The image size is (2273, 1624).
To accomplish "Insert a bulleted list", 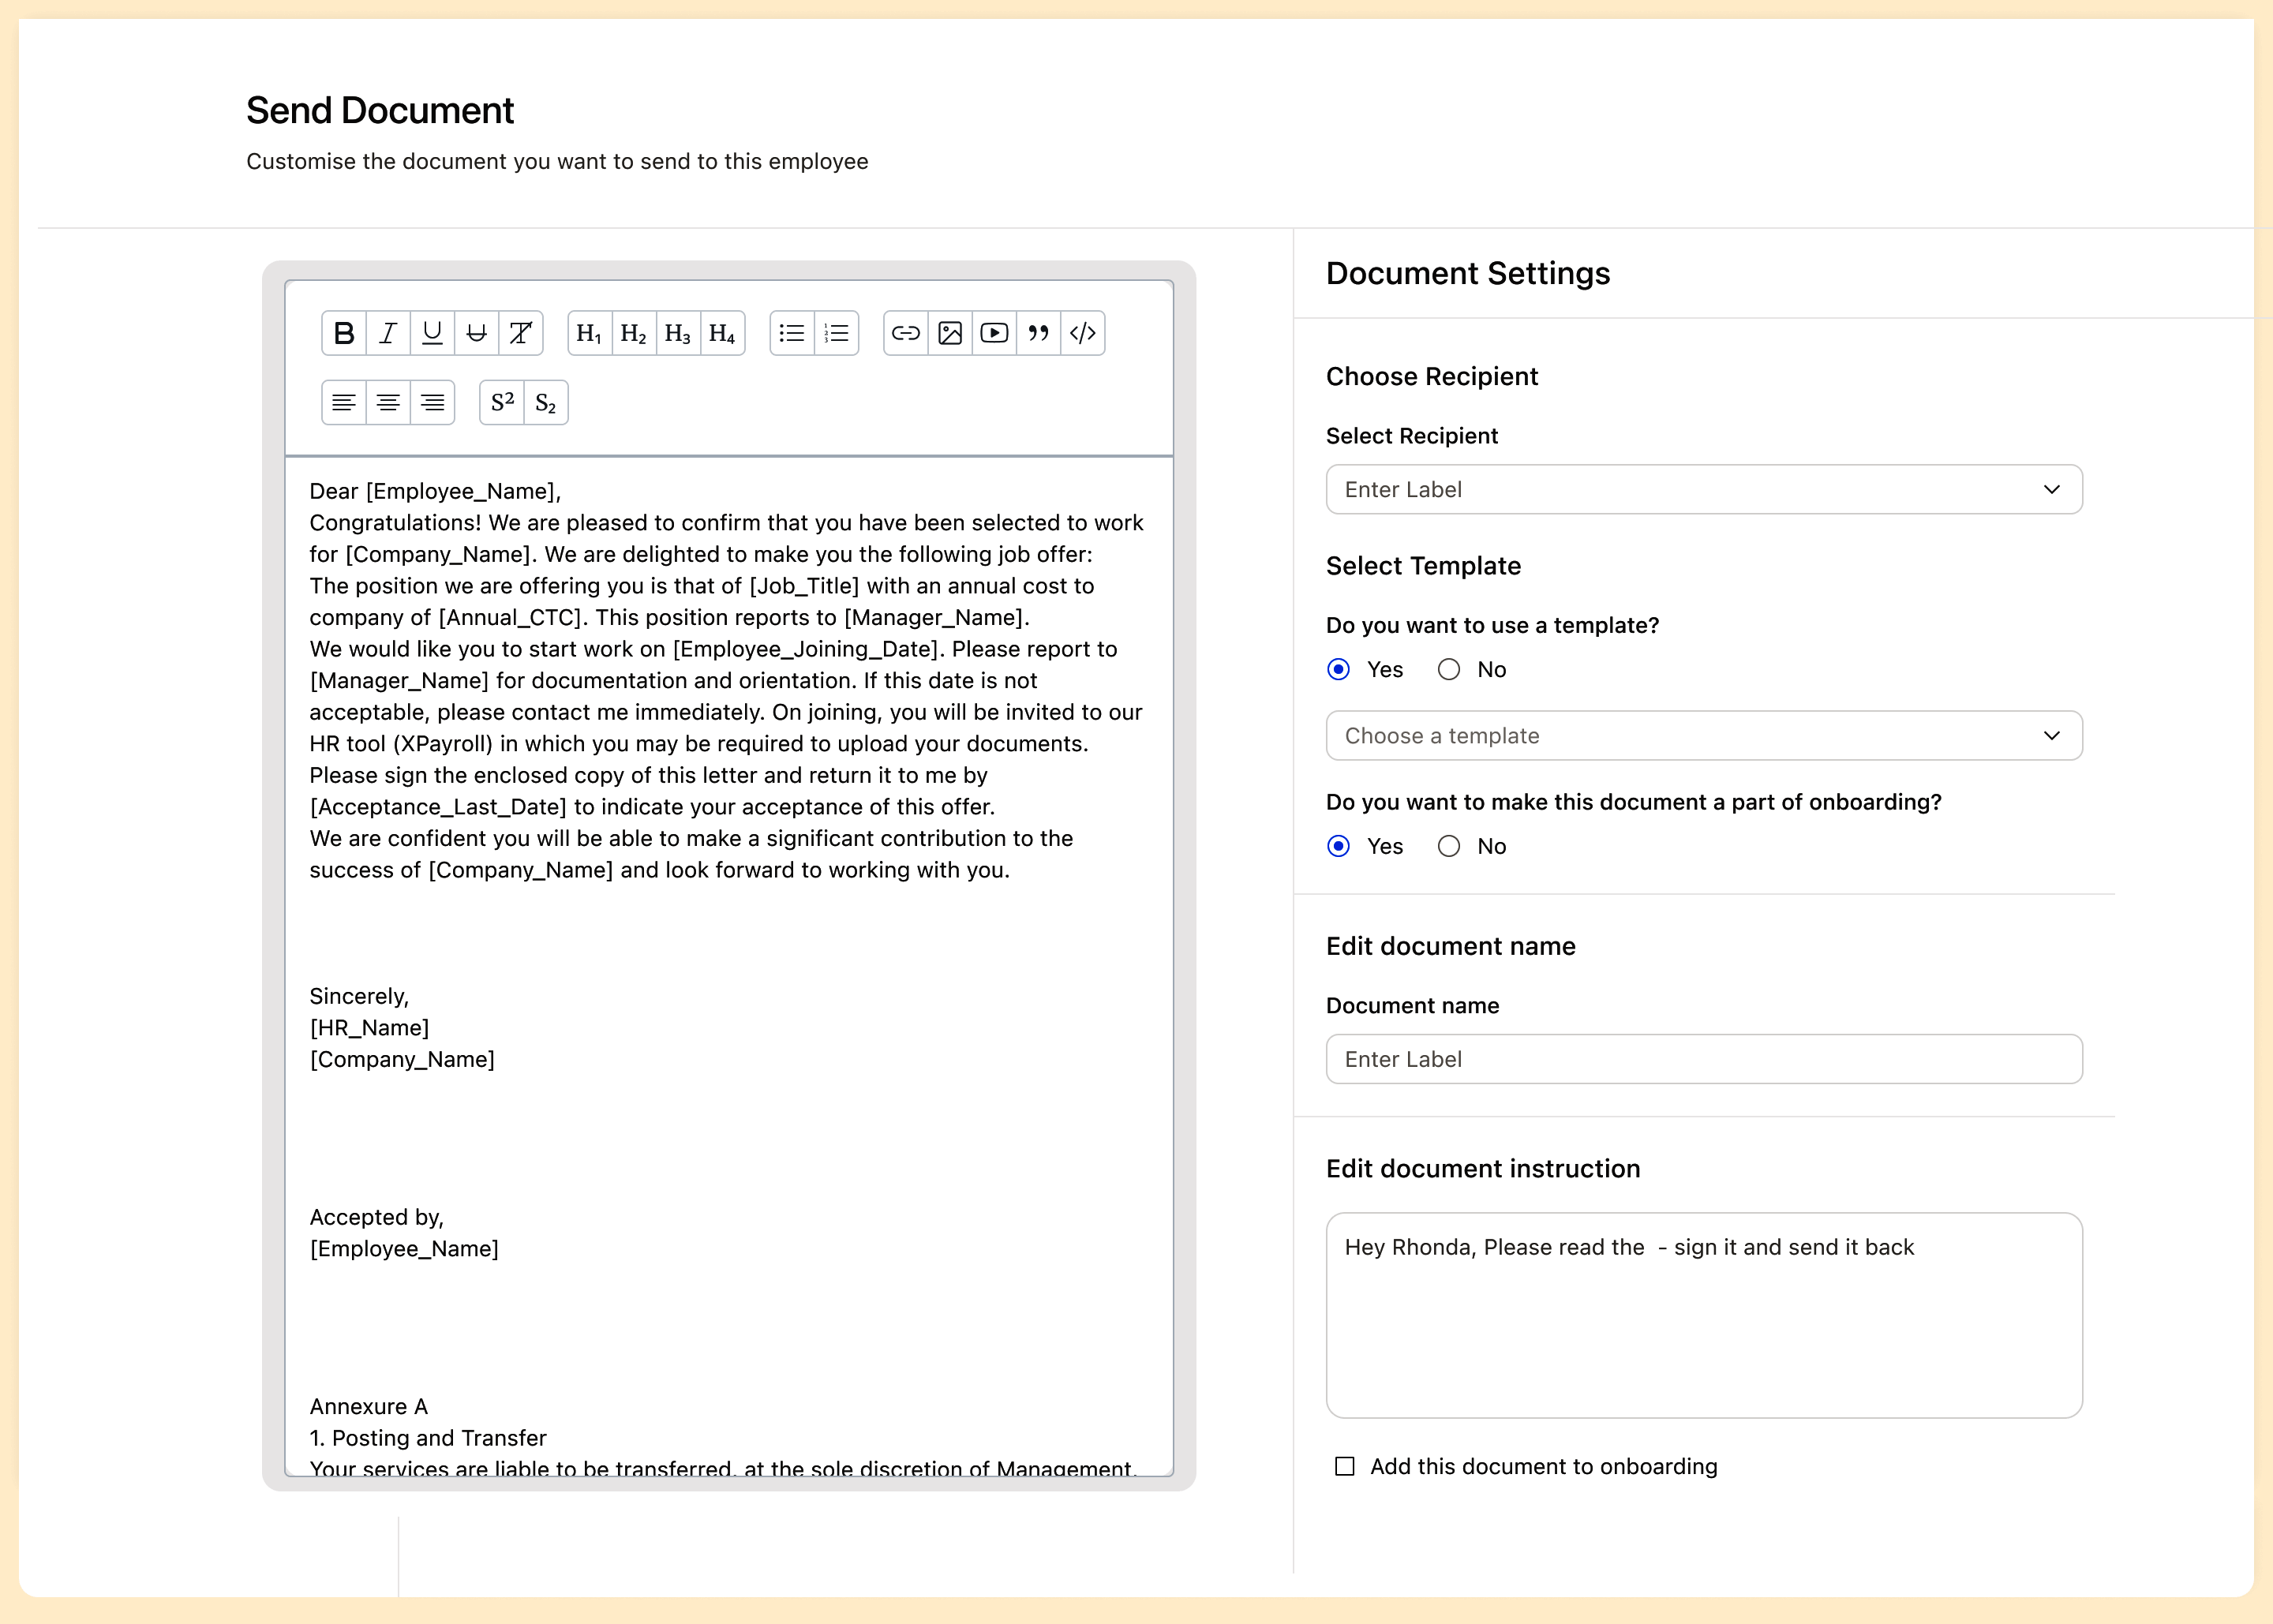I will pos(792,333).
